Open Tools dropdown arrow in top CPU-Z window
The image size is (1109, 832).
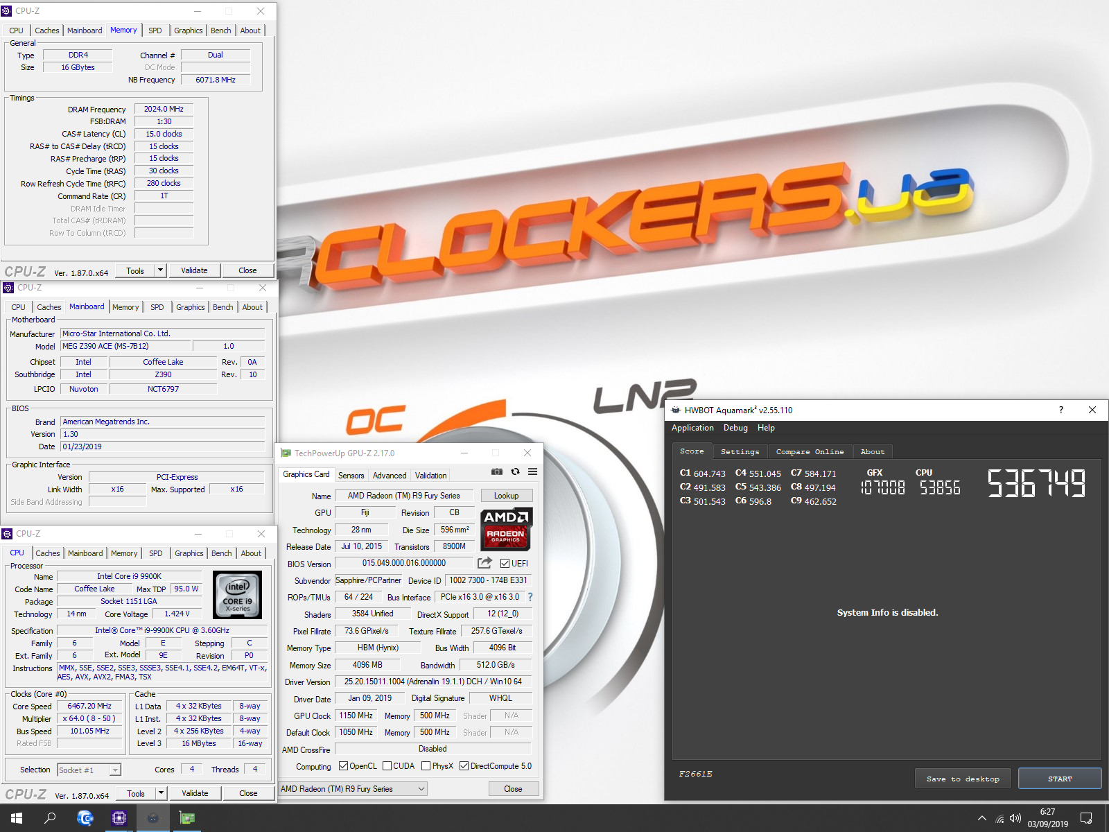tap(161, 270)
